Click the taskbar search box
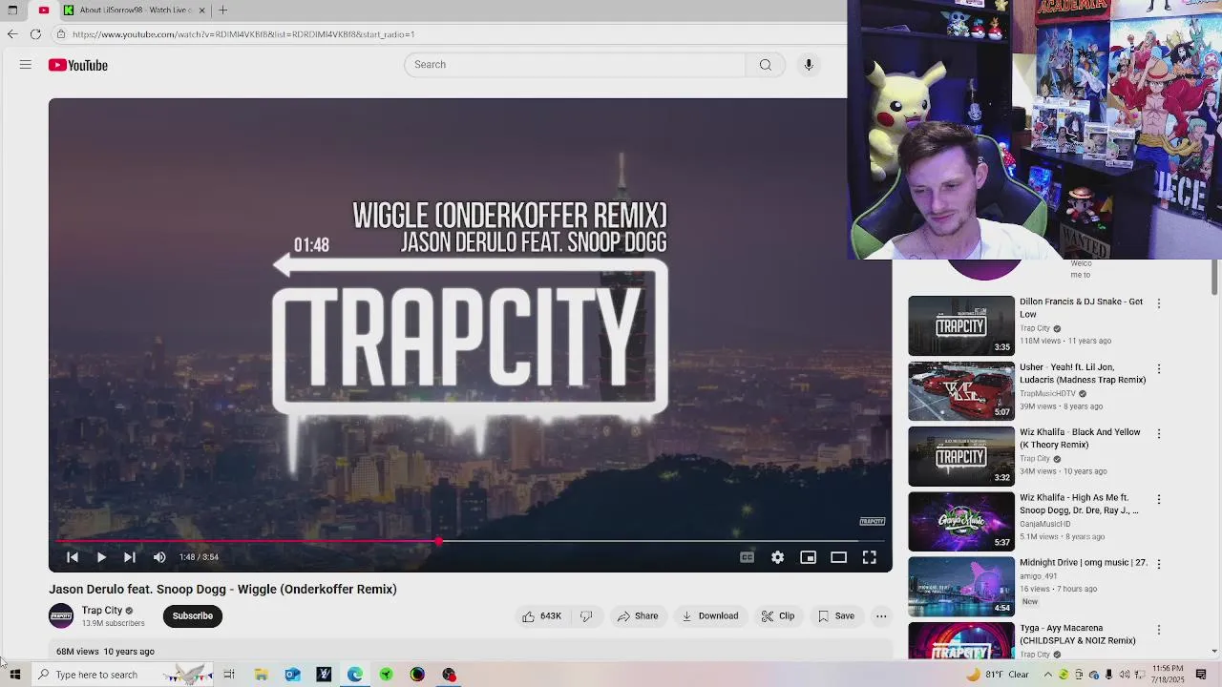The width and height of the screenshot is (1222, 687). (122, 675)
